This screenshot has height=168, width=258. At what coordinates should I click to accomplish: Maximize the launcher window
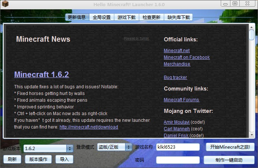tap(235, 3)
